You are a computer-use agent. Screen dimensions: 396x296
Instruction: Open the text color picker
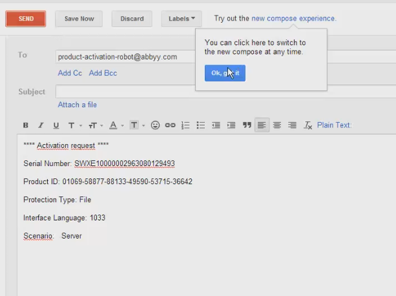115,125
